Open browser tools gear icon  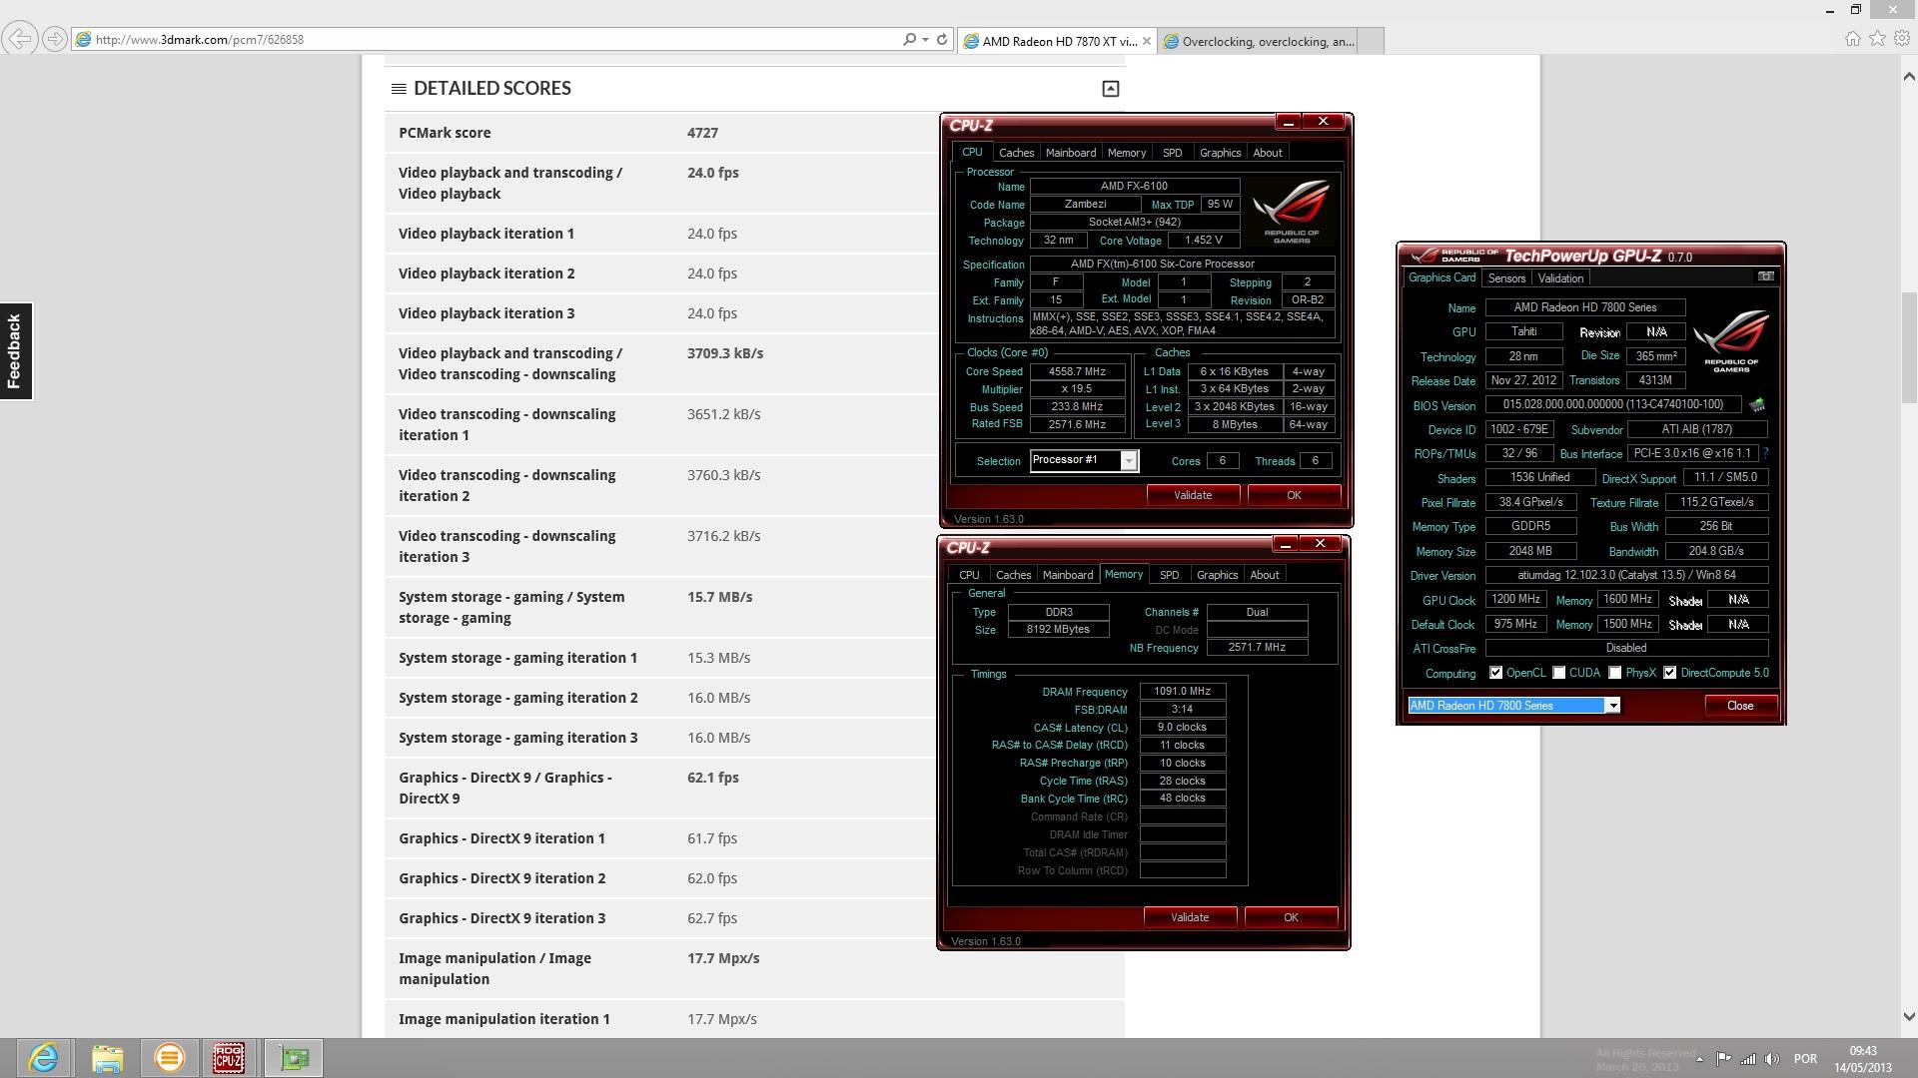coord(1902,39)
